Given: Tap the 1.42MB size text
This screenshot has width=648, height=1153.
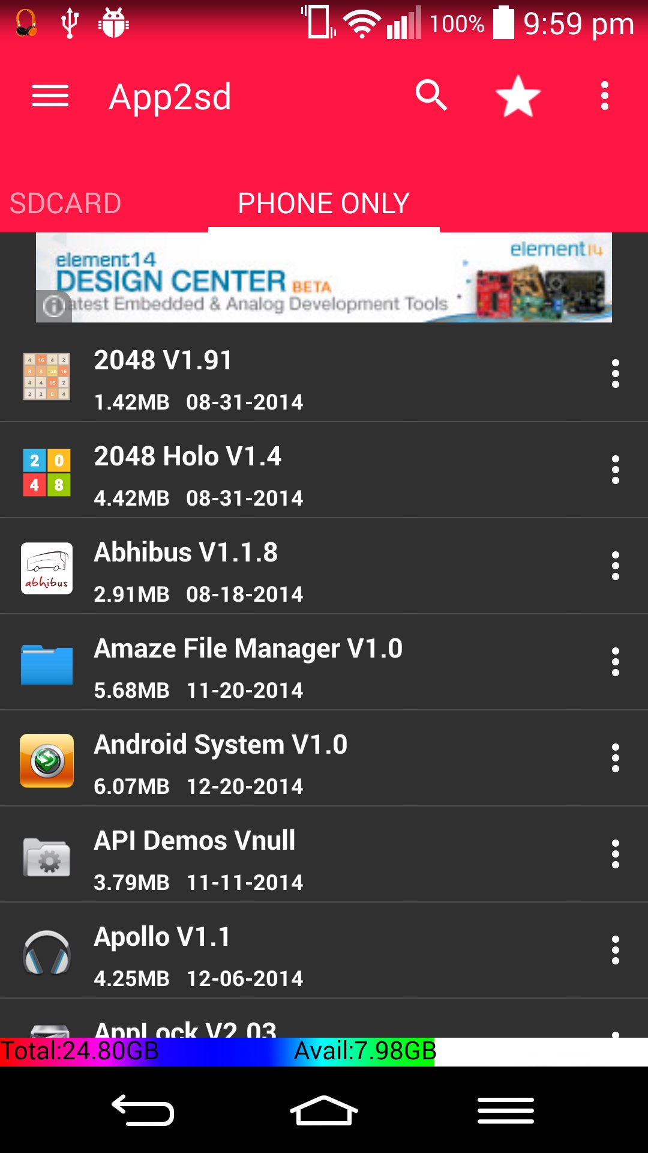Looking at the screenshot, I should coord(132,402).
